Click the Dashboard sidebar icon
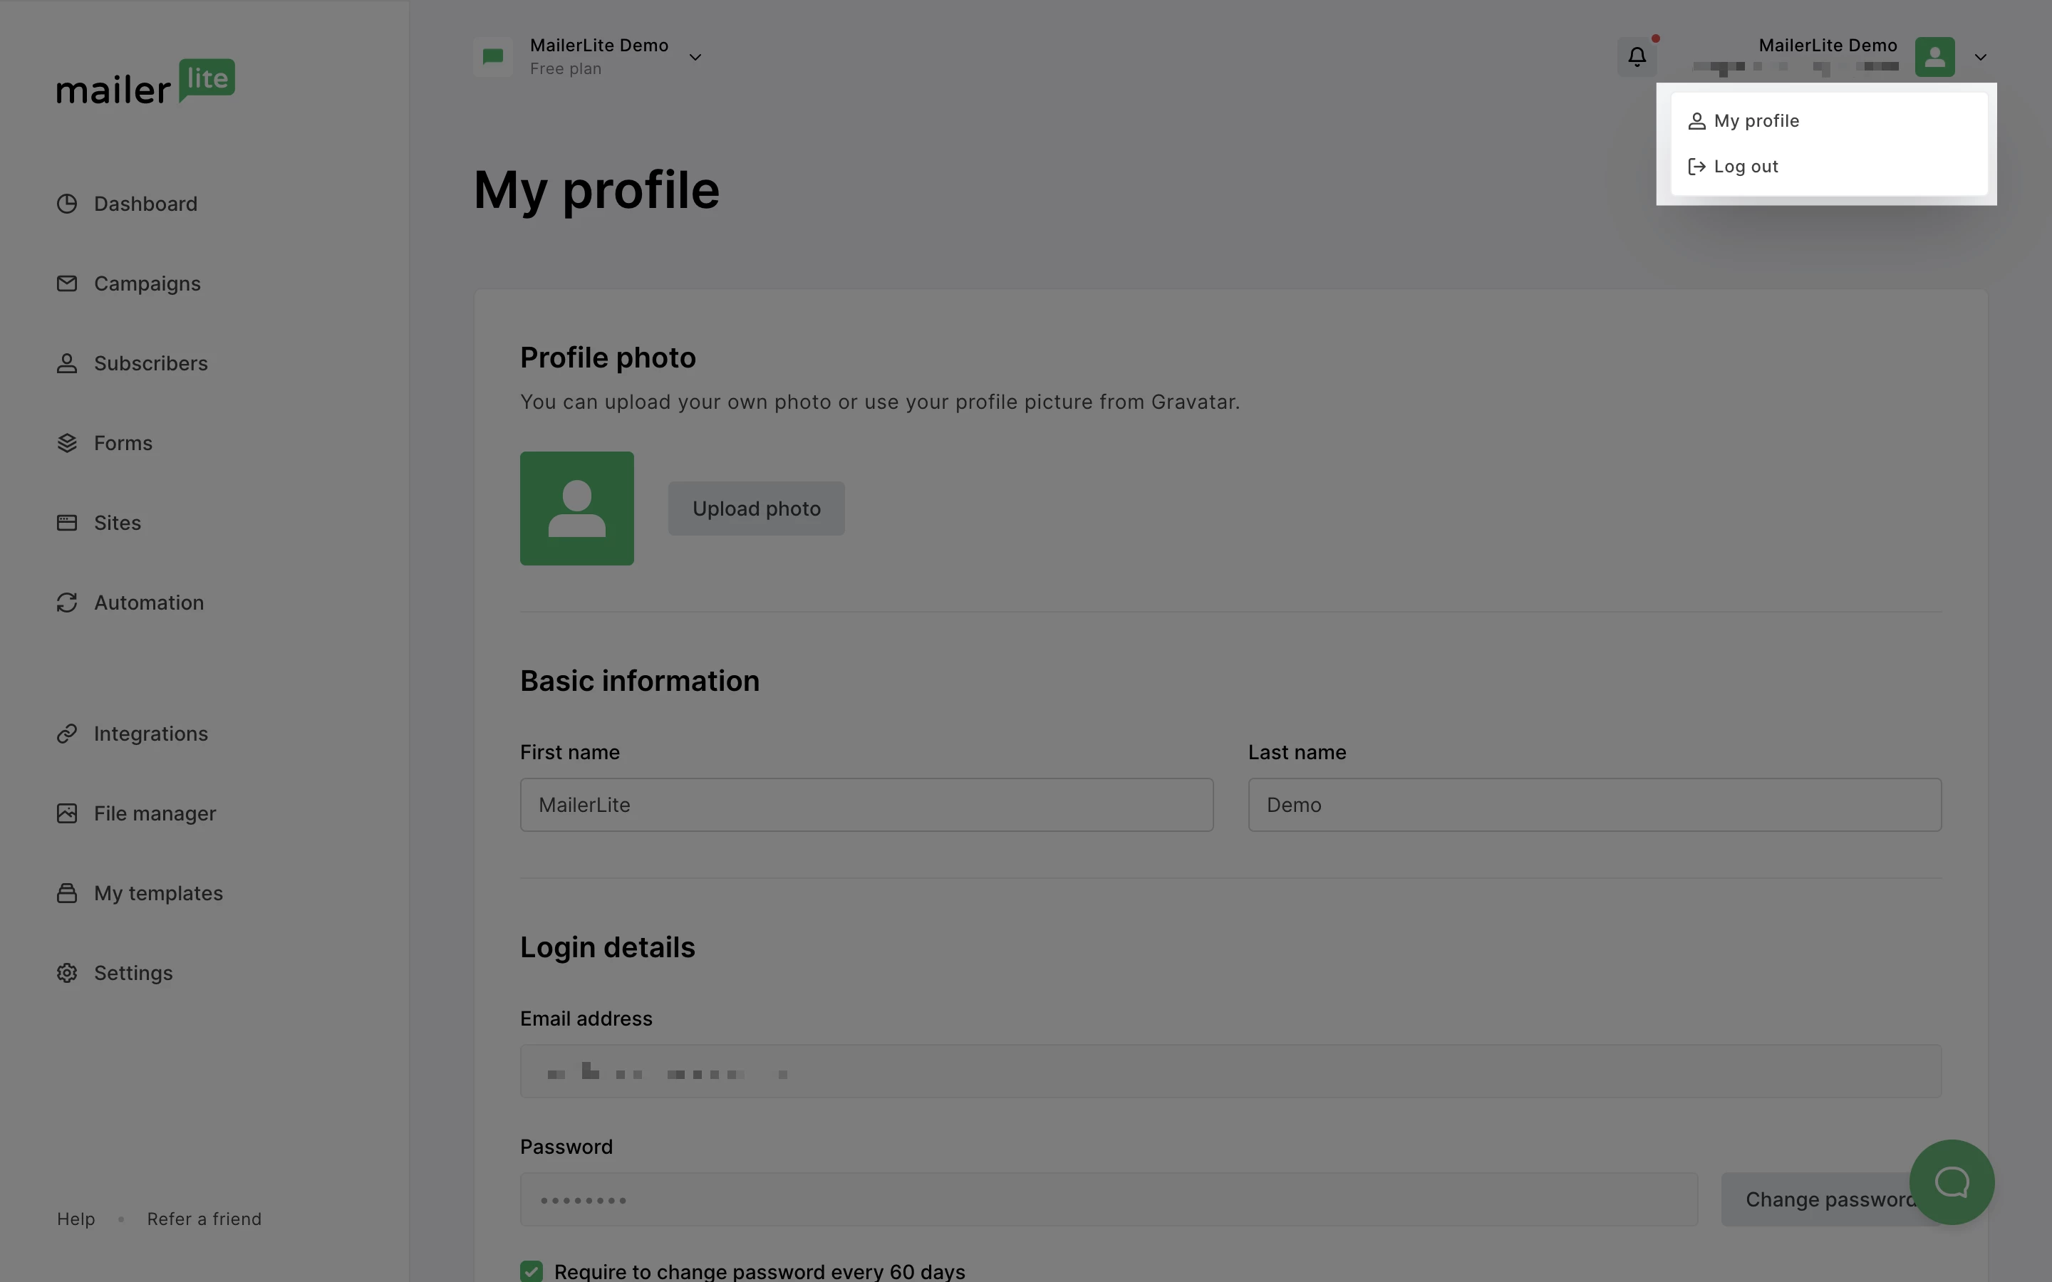 coord(67,204)
